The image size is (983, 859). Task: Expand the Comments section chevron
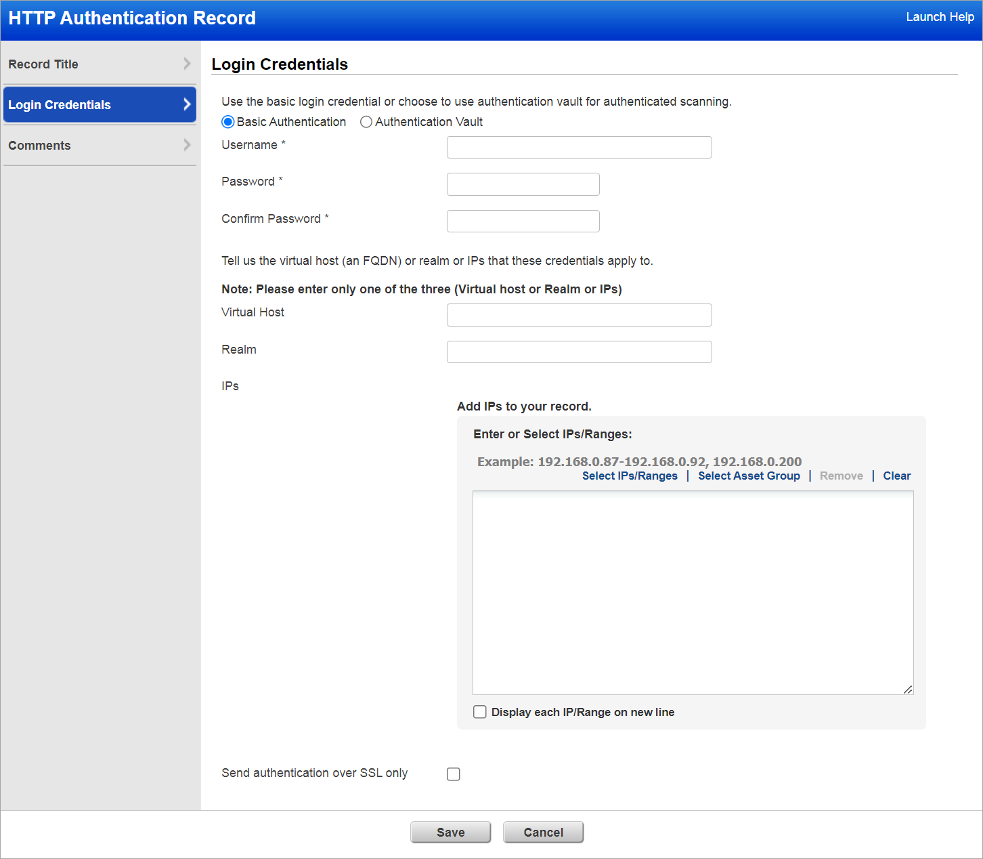188,145
